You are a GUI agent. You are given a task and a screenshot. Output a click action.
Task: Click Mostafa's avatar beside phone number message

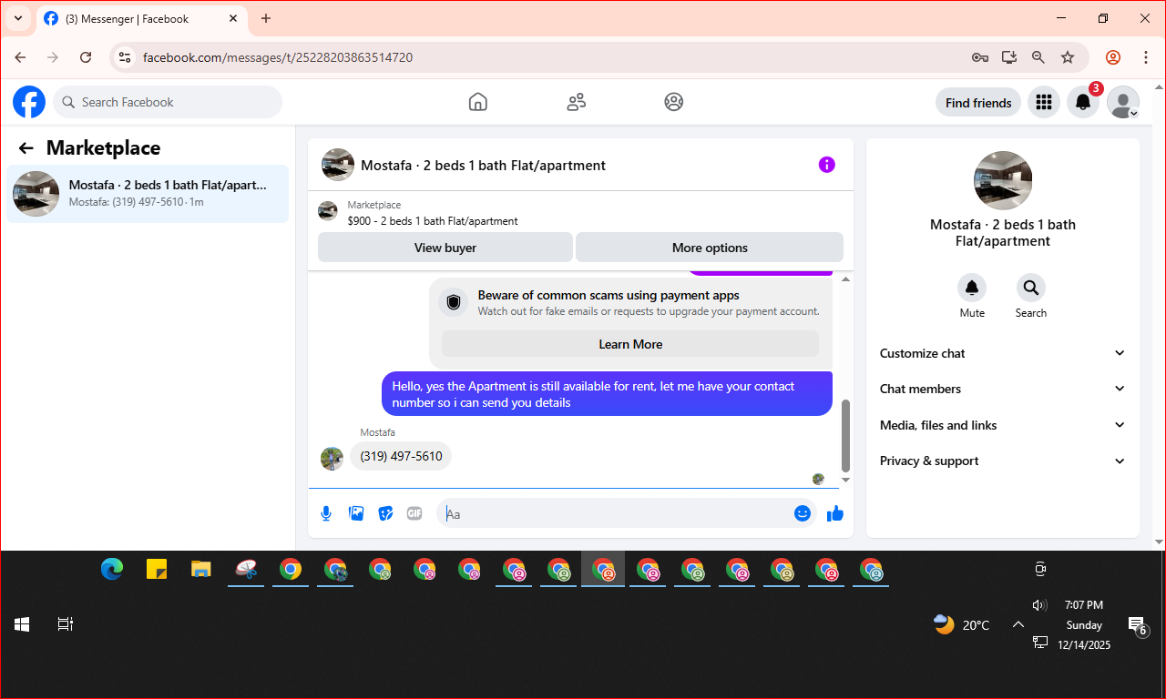pyautogui.click(x=332, y=458)
